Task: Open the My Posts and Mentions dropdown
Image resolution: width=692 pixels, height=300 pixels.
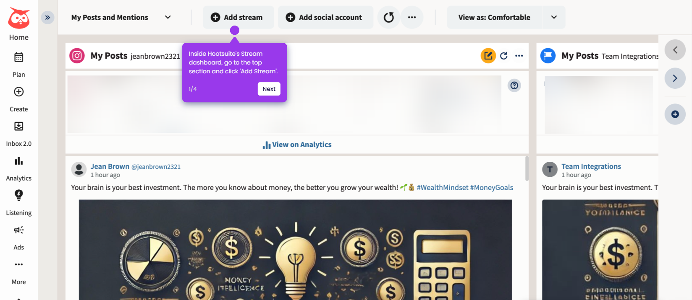Action: click(121, 17)
